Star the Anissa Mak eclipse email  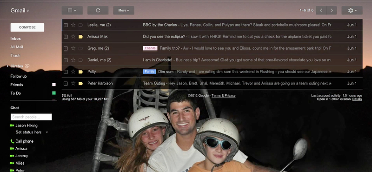73,37
